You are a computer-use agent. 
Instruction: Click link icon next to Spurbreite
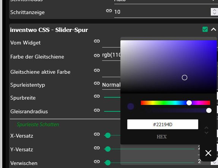[97, 96]
